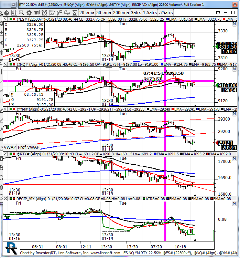This screenshot has width=240, height=258.
Task: Click the .75atrs toolbar button
Action: tap(166, 13)
